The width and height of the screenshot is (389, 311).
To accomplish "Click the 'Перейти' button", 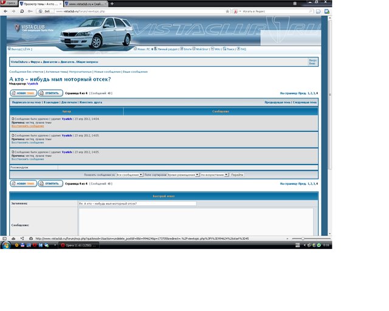I will click(237, 174).
